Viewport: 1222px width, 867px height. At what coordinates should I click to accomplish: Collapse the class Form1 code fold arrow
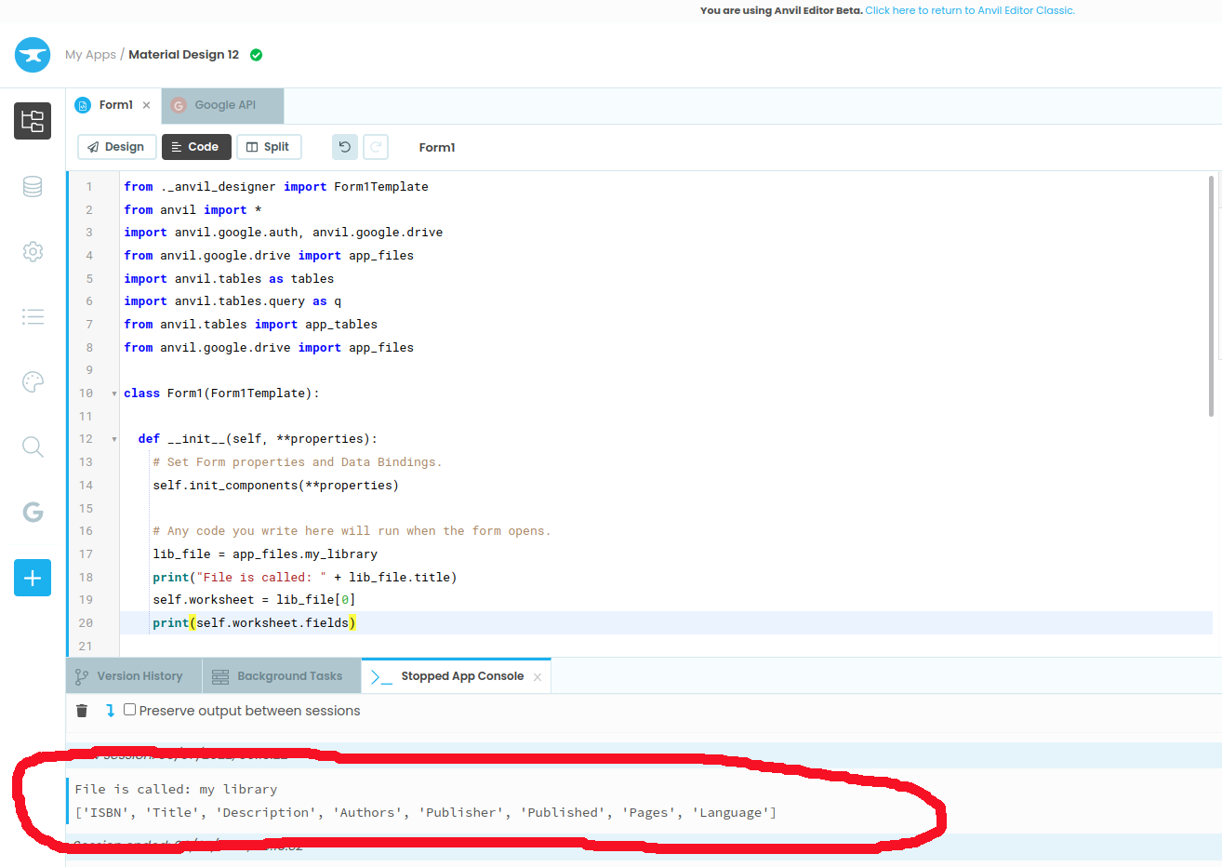(x=114, y=393)
